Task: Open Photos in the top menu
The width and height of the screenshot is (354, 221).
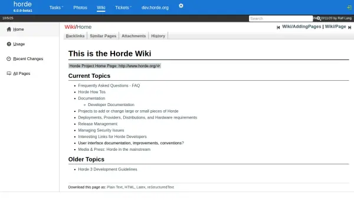Action: tap(80, 8)
